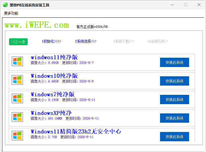Close the installer window
This screenshot has width=206, height=152.
click(x=199, y=5)
